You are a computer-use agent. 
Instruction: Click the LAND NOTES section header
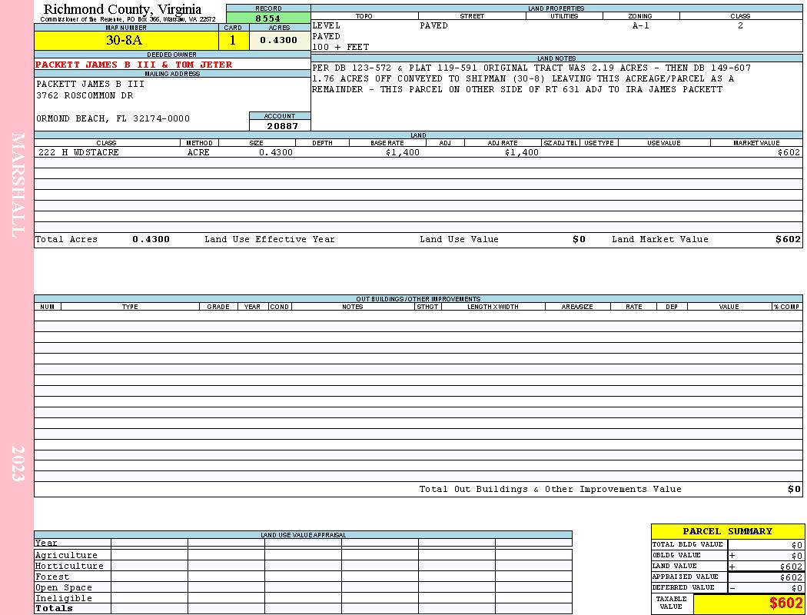coord(556,58)
